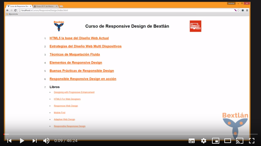Image resolution: width=261 pixels, height=146 pixels.
Task: Go back in the browser
Action: [x=7, y=10]
